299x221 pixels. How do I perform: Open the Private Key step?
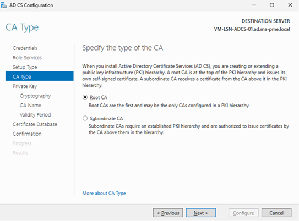pyautogui.click(x=25, y=86)
